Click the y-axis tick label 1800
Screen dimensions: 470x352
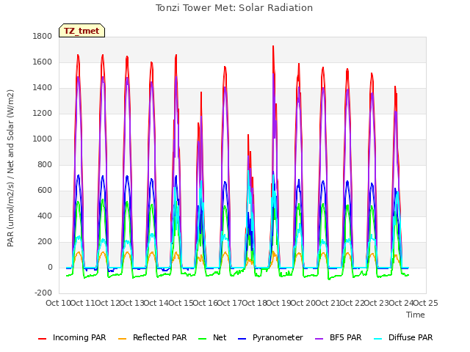pyautogui.click(x=43, y=37)
